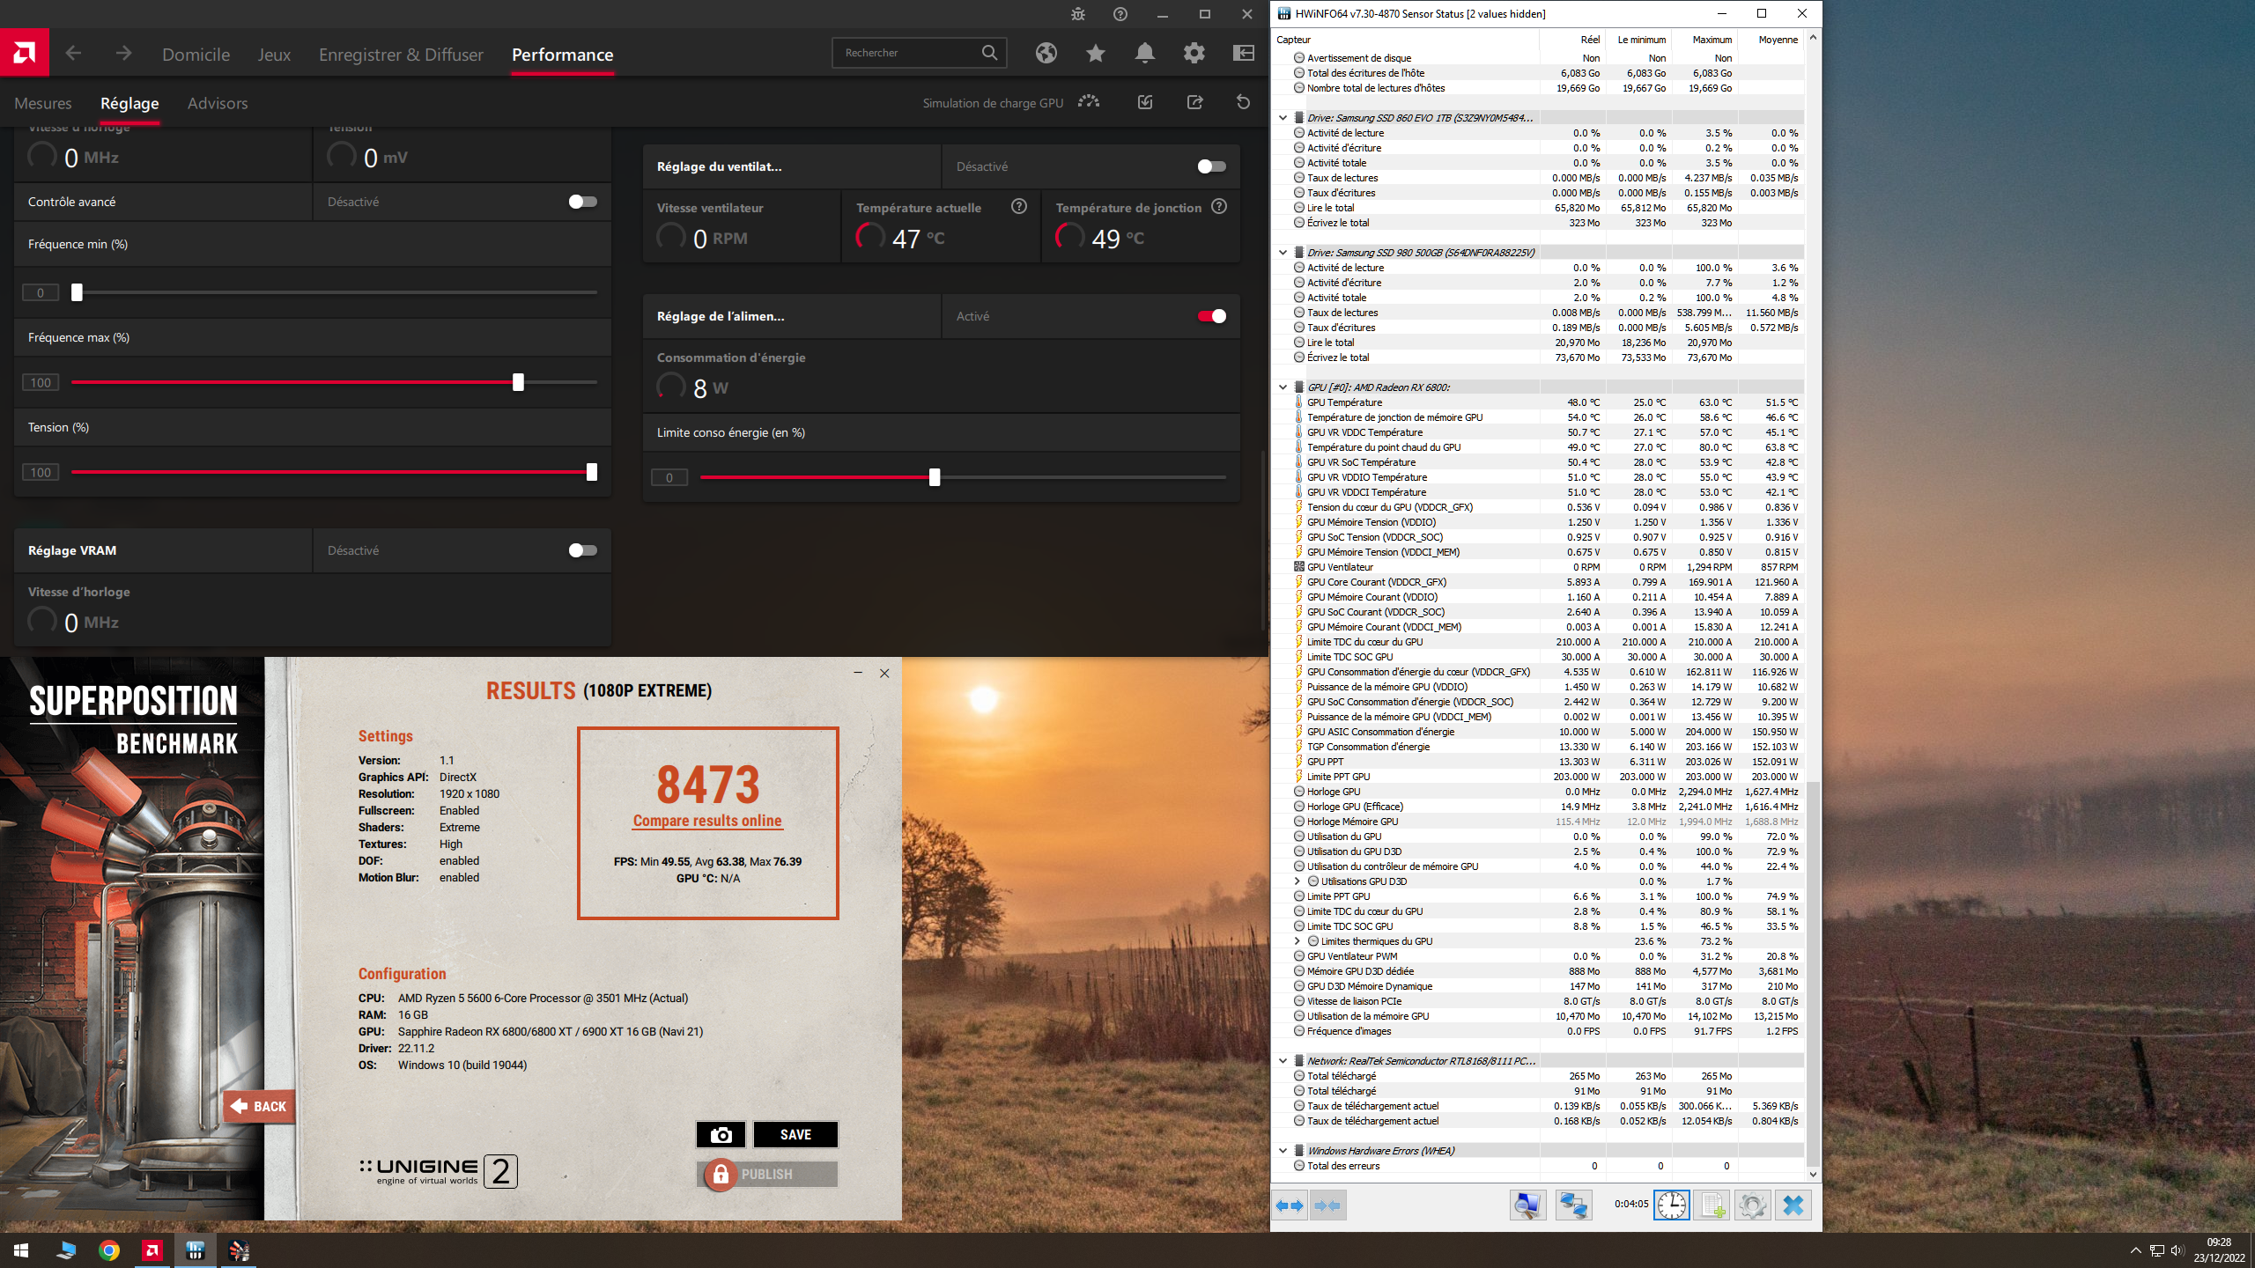
Task: Open AMD Software help question-mark icon in title bar
Action: (x=1120, y=14)
